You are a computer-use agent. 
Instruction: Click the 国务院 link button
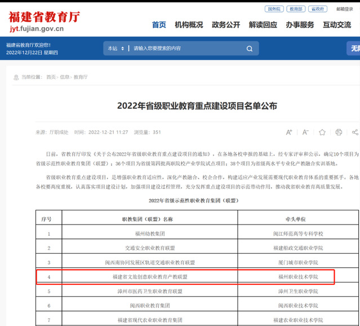[x=273, y=9]
